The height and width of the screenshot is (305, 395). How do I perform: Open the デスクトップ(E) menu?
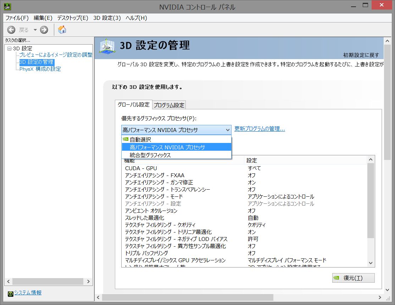73,18
